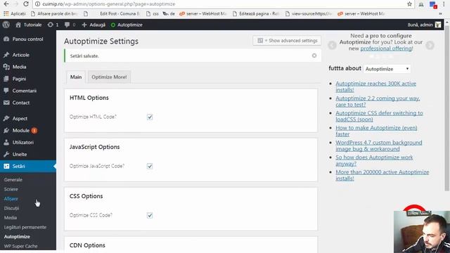Open Autoptimize 2.2 coming your way link
Screen dimensions: 450x253
tap(378, 101)
